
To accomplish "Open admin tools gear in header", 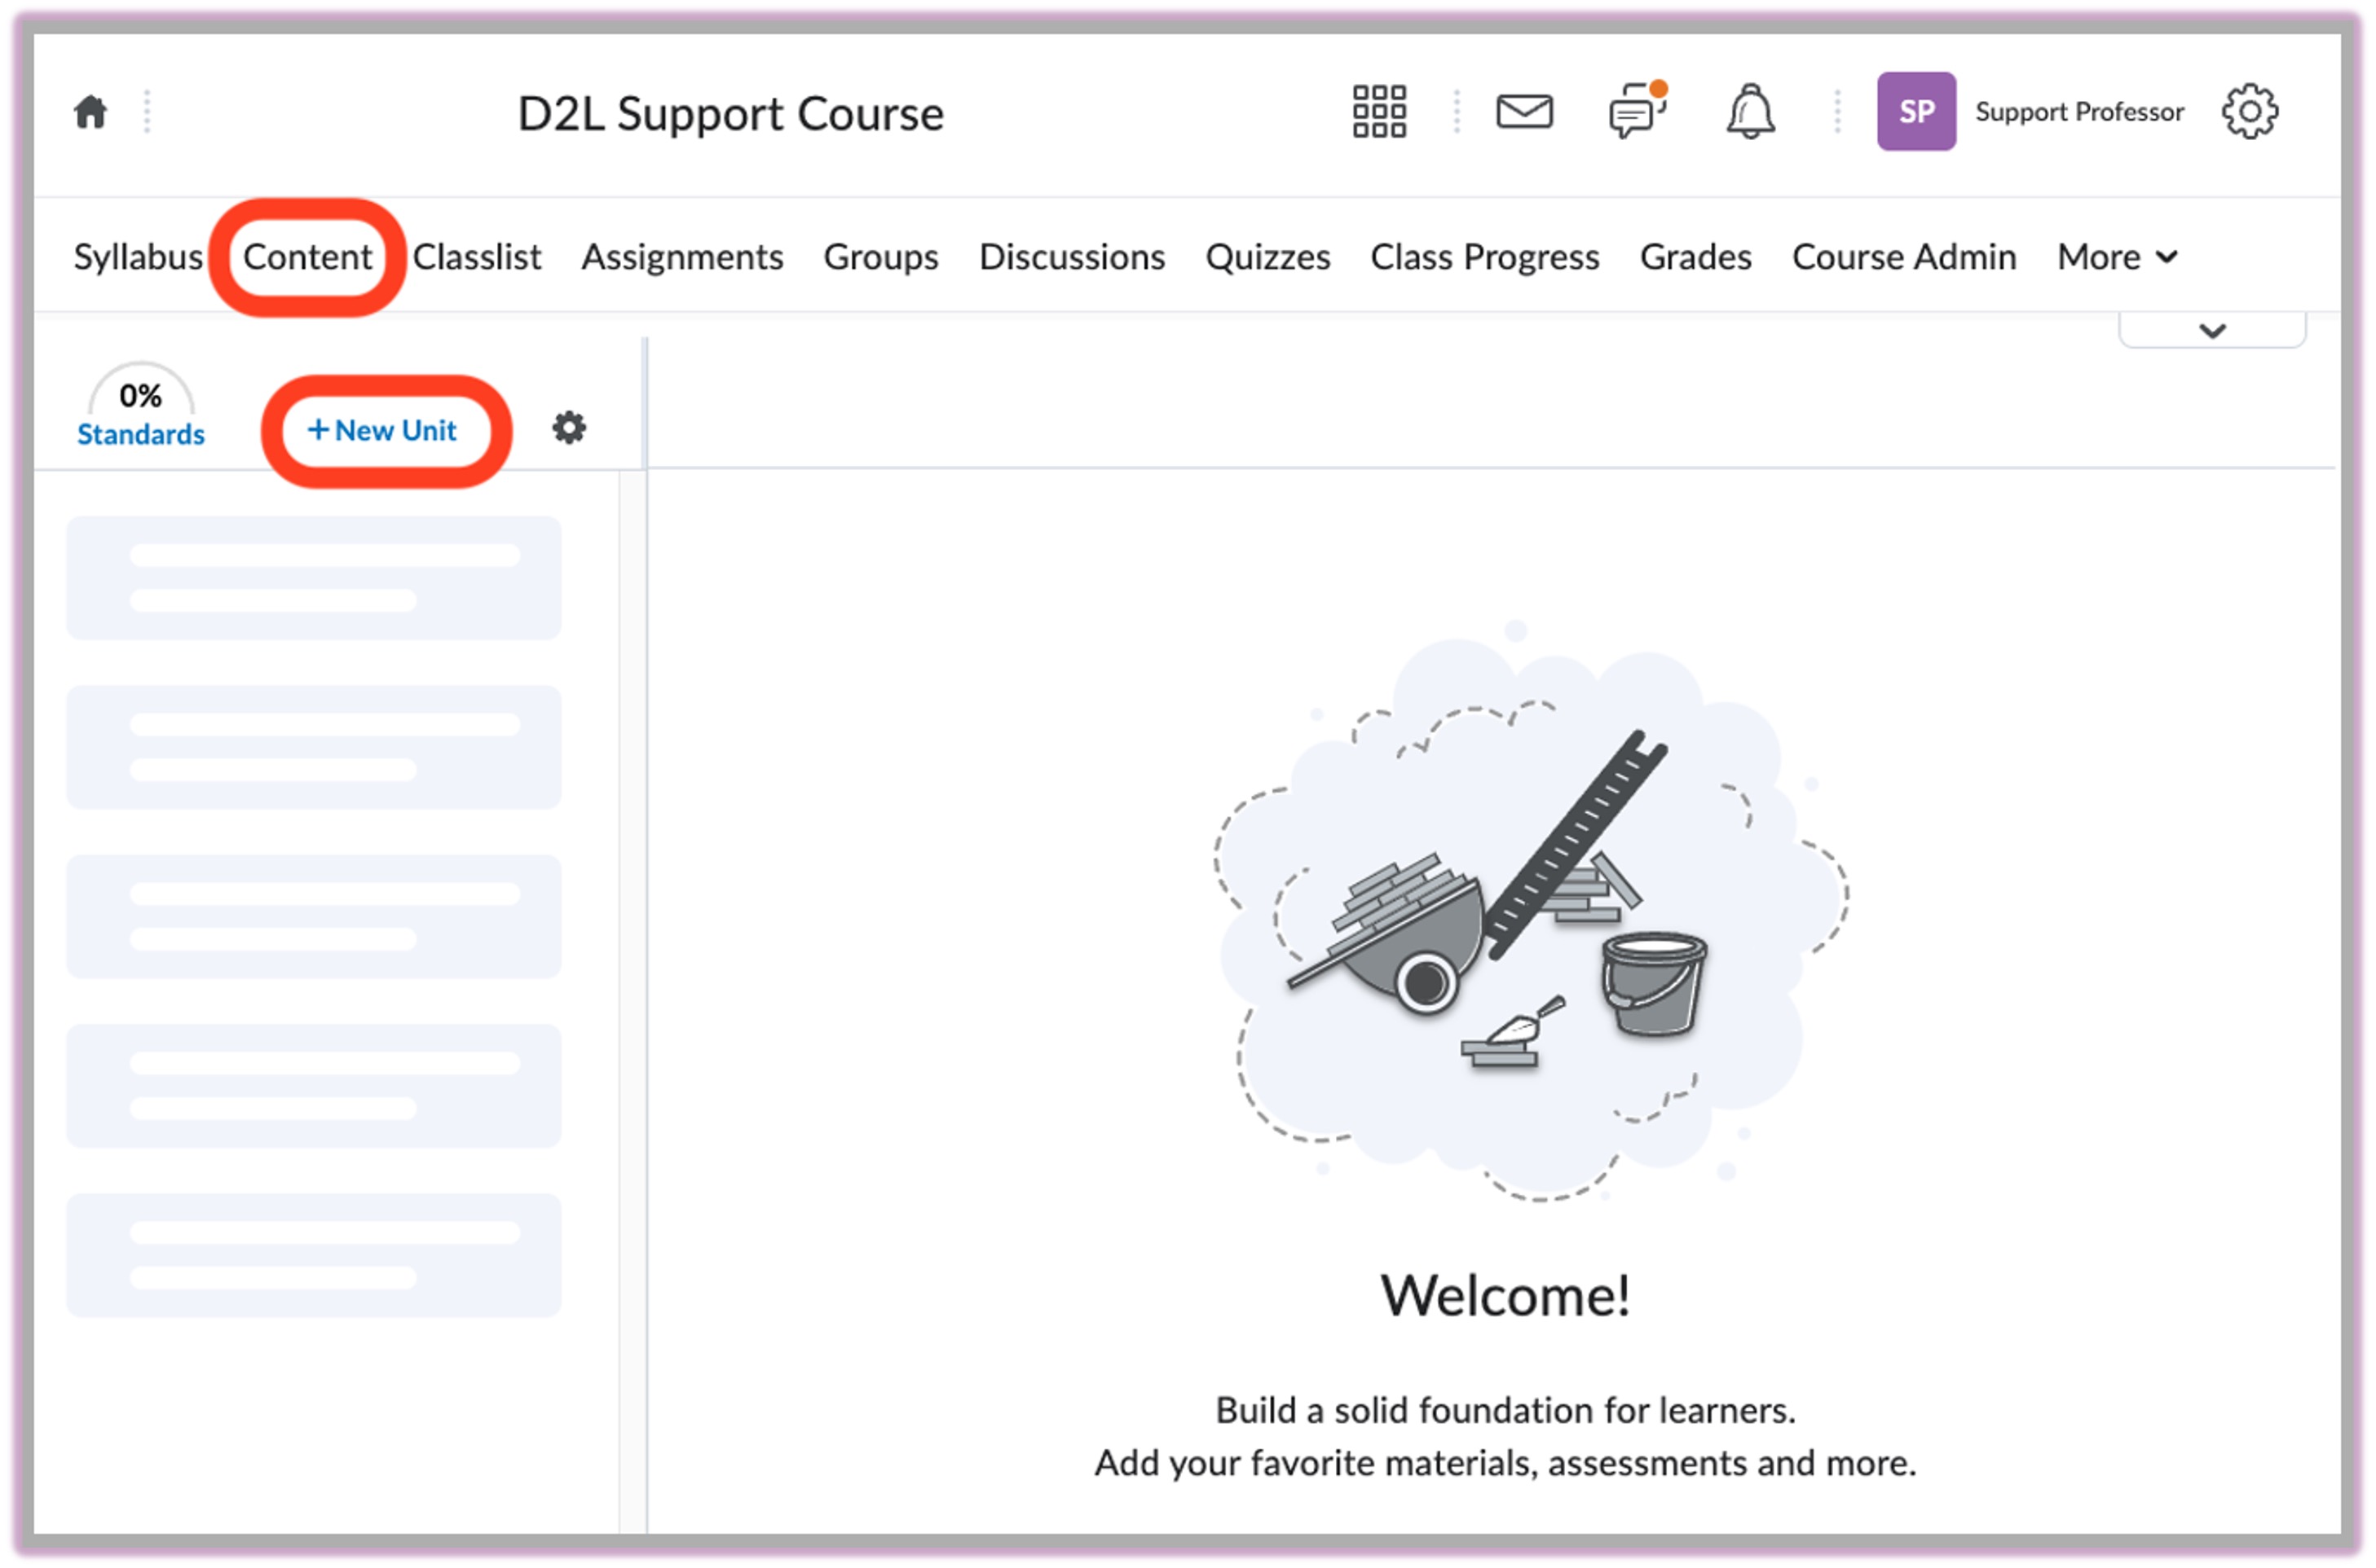I will (2251, 111).
